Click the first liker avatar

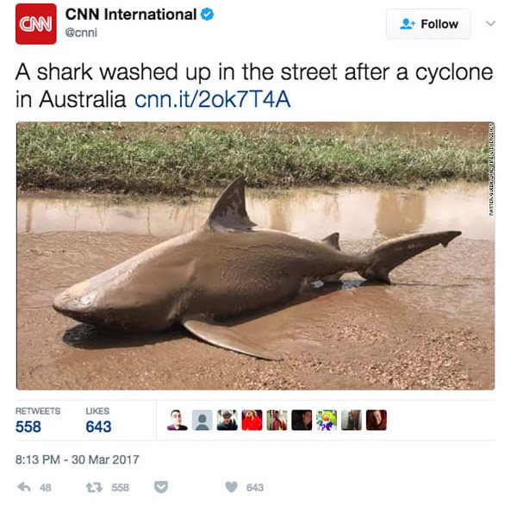coord(178,420)
